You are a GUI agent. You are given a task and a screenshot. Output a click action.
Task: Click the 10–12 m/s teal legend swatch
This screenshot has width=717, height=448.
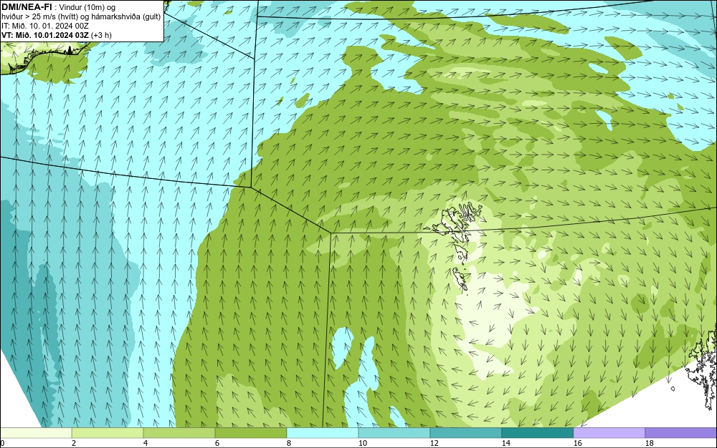tap(394, 432)
